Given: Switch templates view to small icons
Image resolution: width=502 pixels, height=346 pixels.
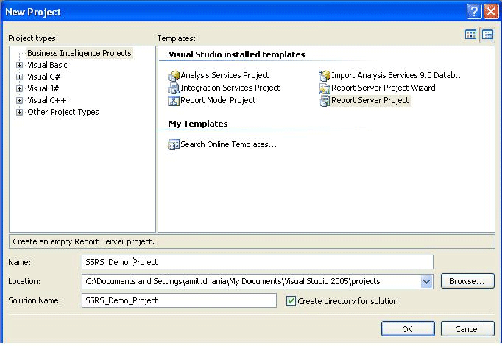Looking at the screenshot, I should click(x=487, y=35).
